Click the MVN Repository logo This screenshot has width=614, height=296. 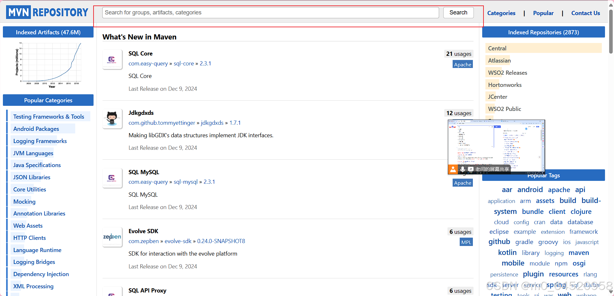click(47, 12)
